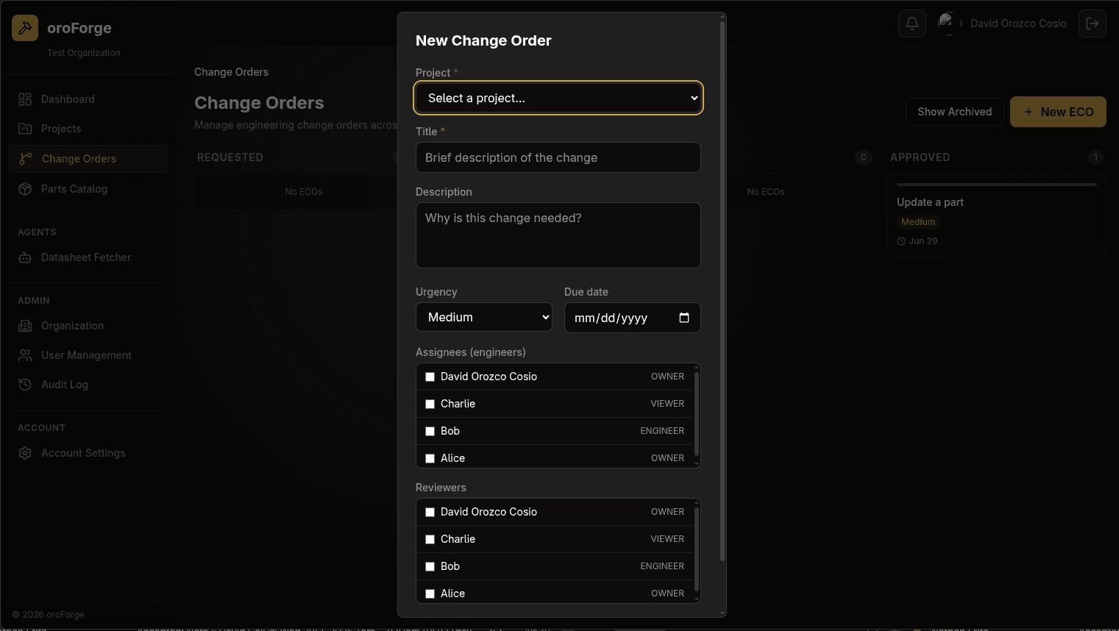Check David Orozco Cosio as an assignee

tap(430, 377)
